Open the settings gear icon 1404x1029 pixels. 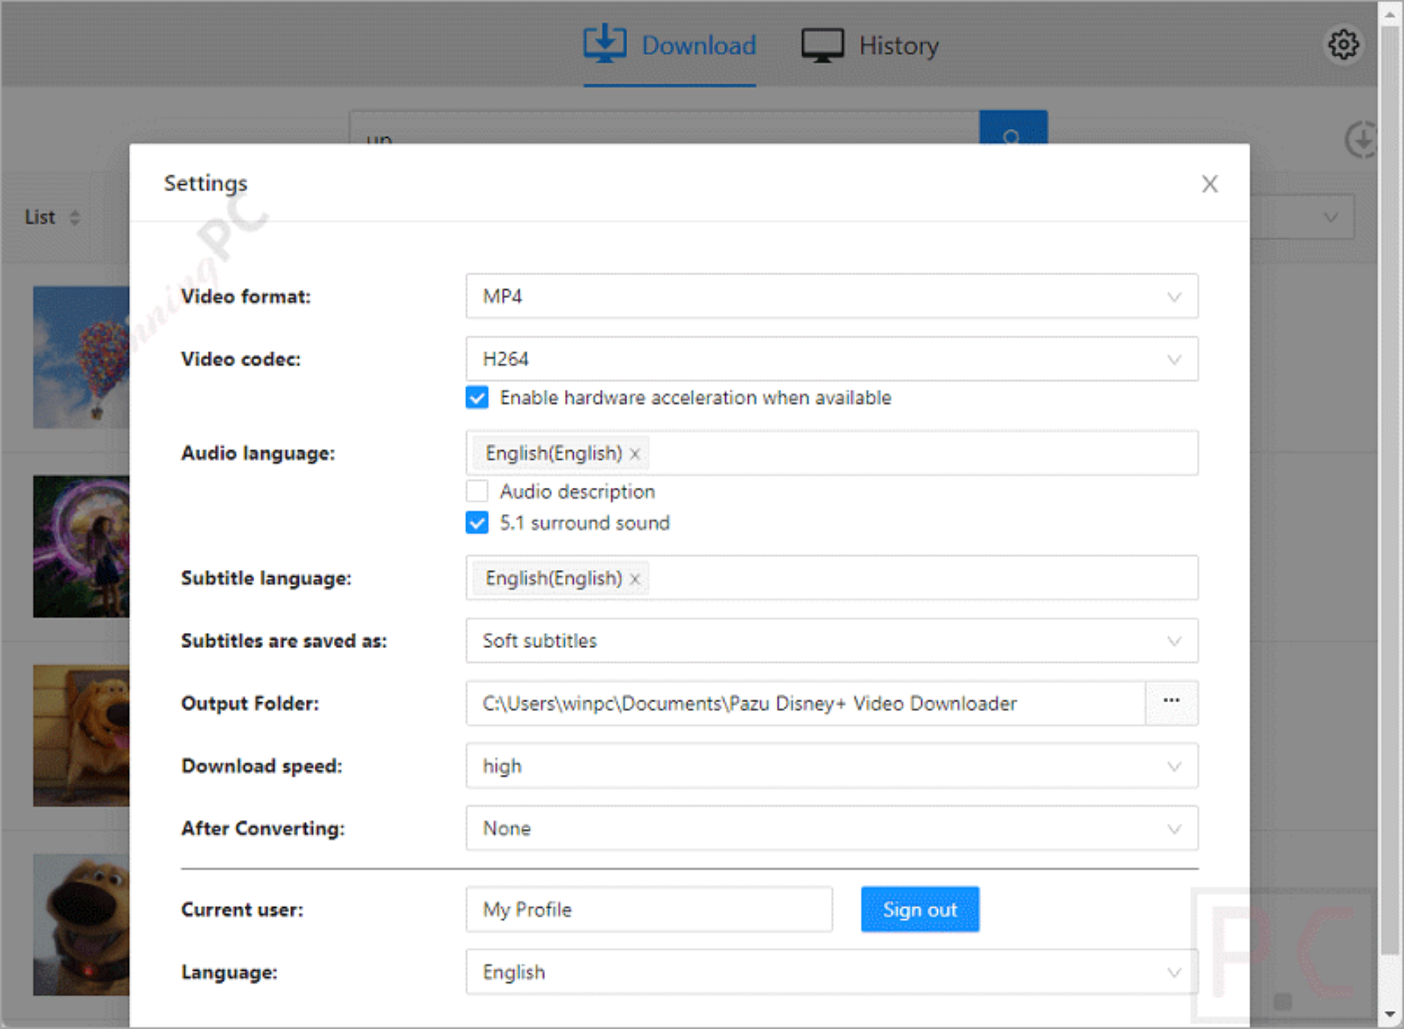pos(1343,44)
